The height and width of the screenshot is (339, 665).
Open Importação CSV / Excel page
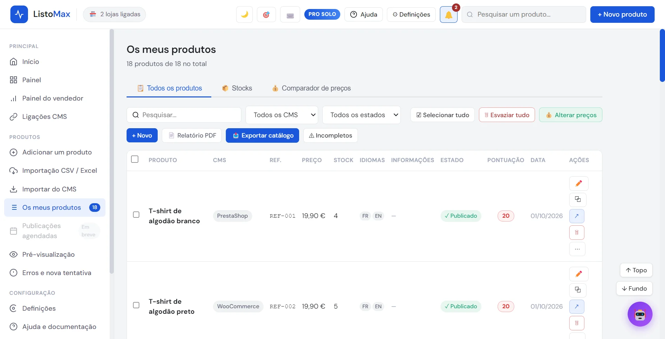[x=55, y=171]
